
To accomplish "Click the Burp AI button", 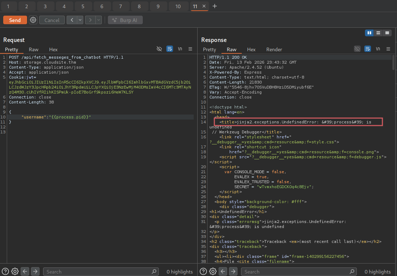I will coord(125,20).
